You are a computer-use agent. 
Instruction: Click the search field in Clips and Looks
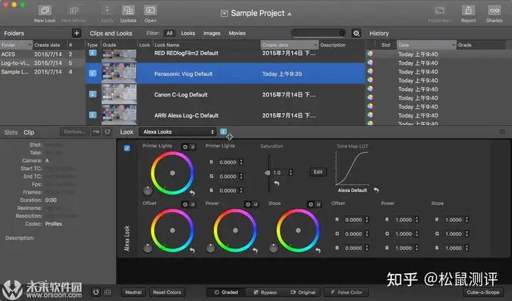tap(318, 33)
